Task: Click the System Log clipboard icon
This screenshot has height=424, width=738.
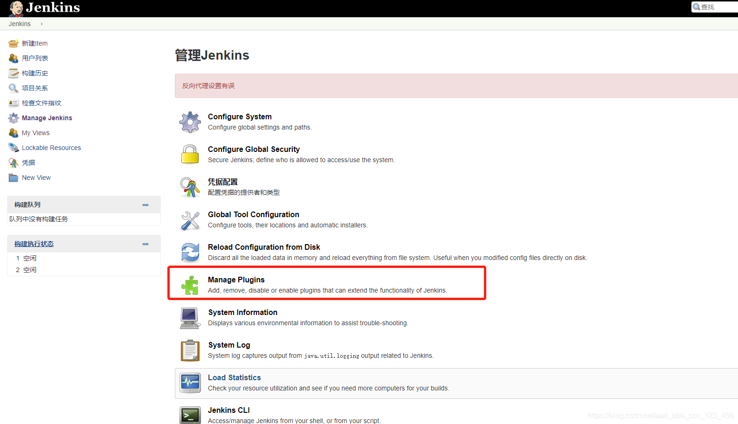Action: tap(190, 350)
